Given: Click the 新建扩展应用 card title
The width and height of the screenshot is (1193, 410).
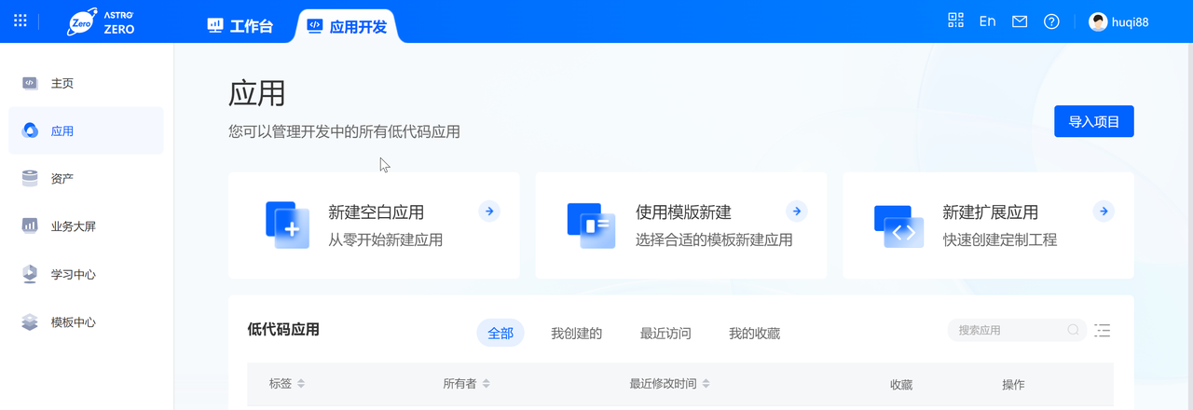Looking at the screenshot, I should 990,212.
